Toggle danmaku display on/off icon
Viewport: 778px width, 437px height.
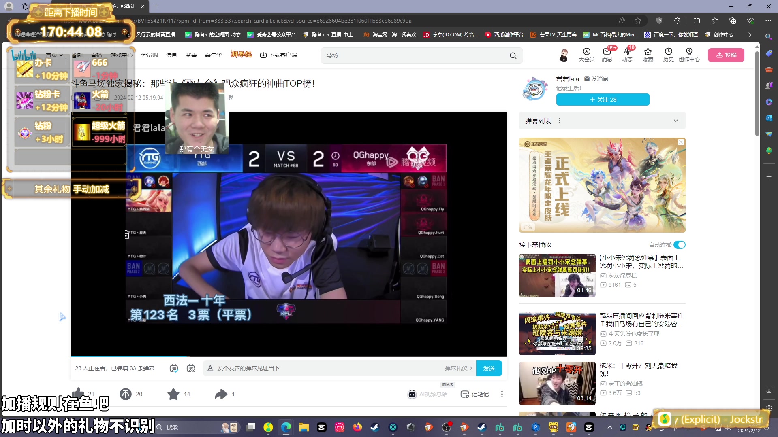[174, 368]
